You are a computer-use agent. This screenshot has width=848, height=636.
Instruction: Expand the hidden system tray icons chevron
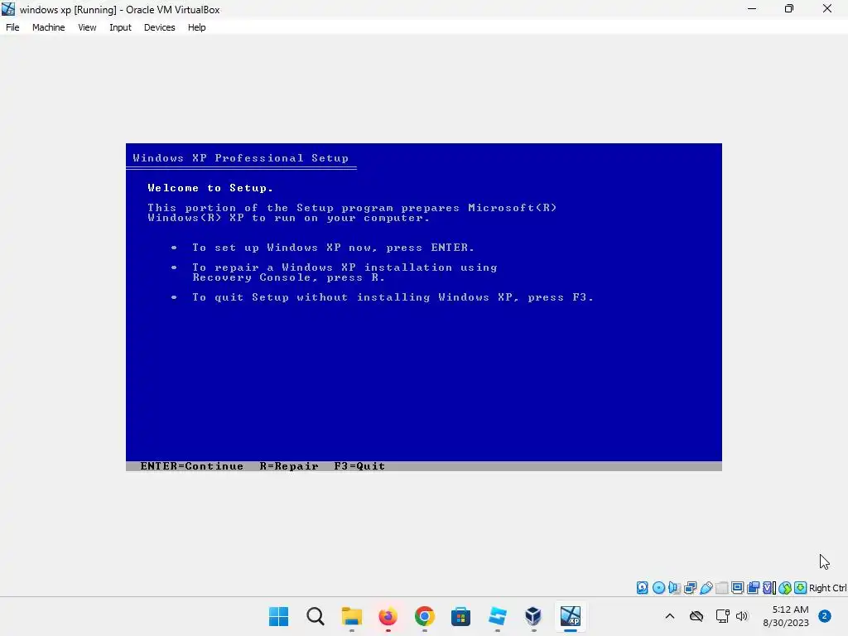pos(669,616)
